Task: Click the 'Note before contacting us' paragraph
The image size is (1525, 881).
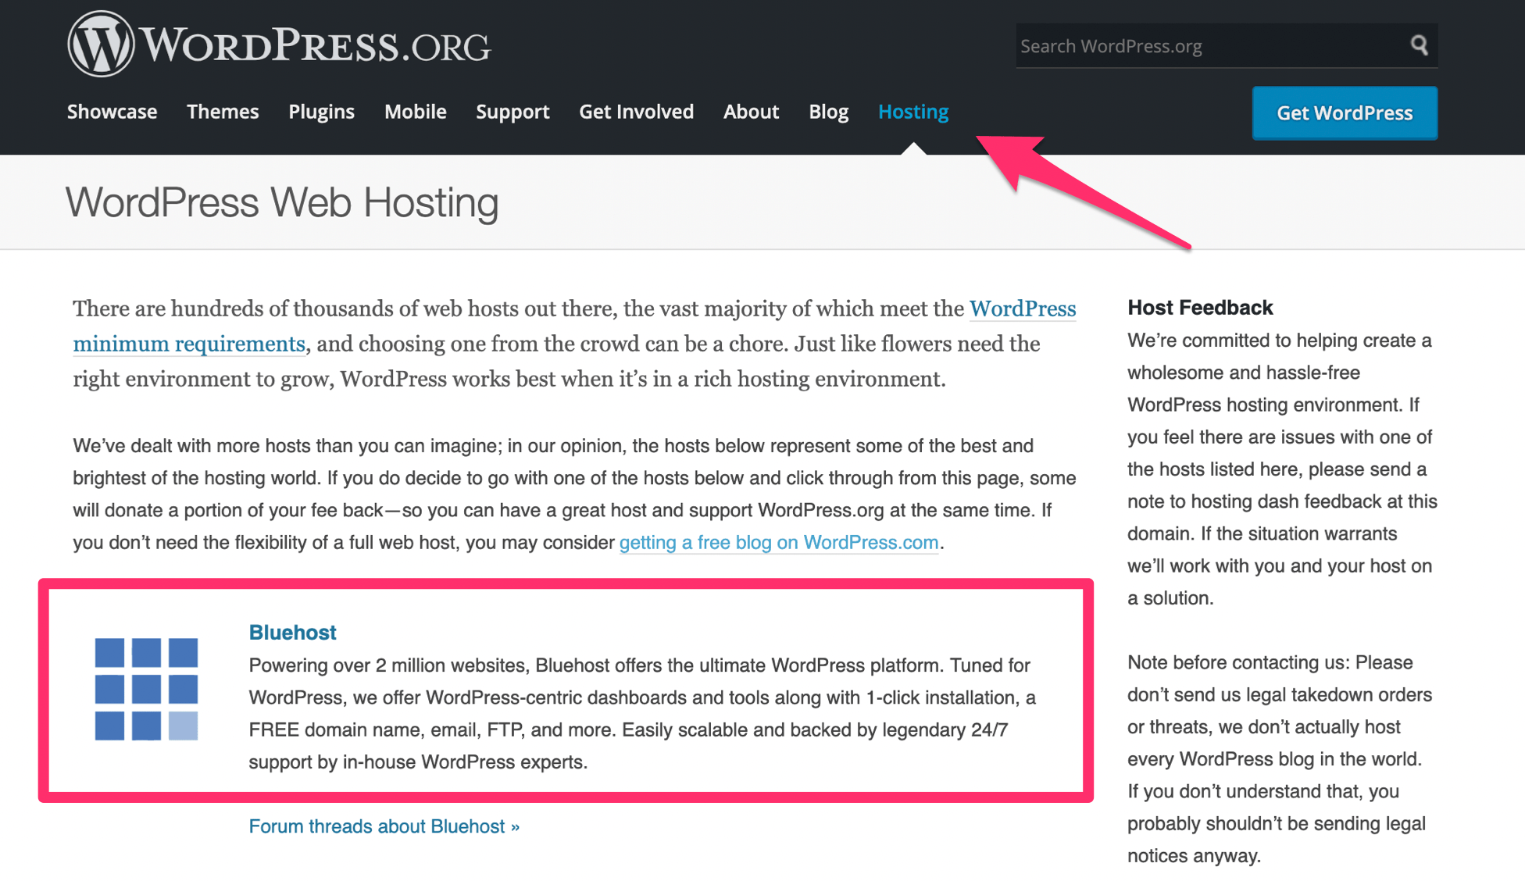Action: point(1280,759)
